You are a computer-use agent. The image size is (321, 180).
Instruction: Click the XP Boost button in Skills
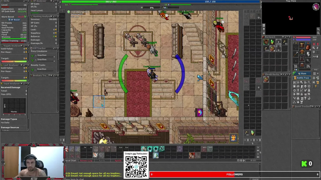(14, 20)
